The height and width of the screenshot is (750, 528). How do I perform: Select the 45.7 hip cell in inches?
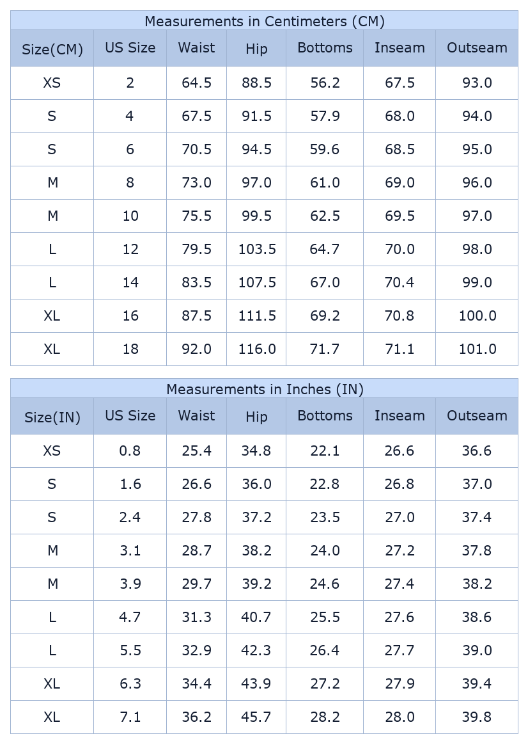256,717
